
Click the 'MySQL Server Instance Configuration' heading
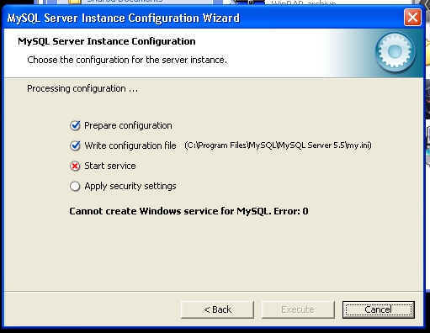(107, 41)
